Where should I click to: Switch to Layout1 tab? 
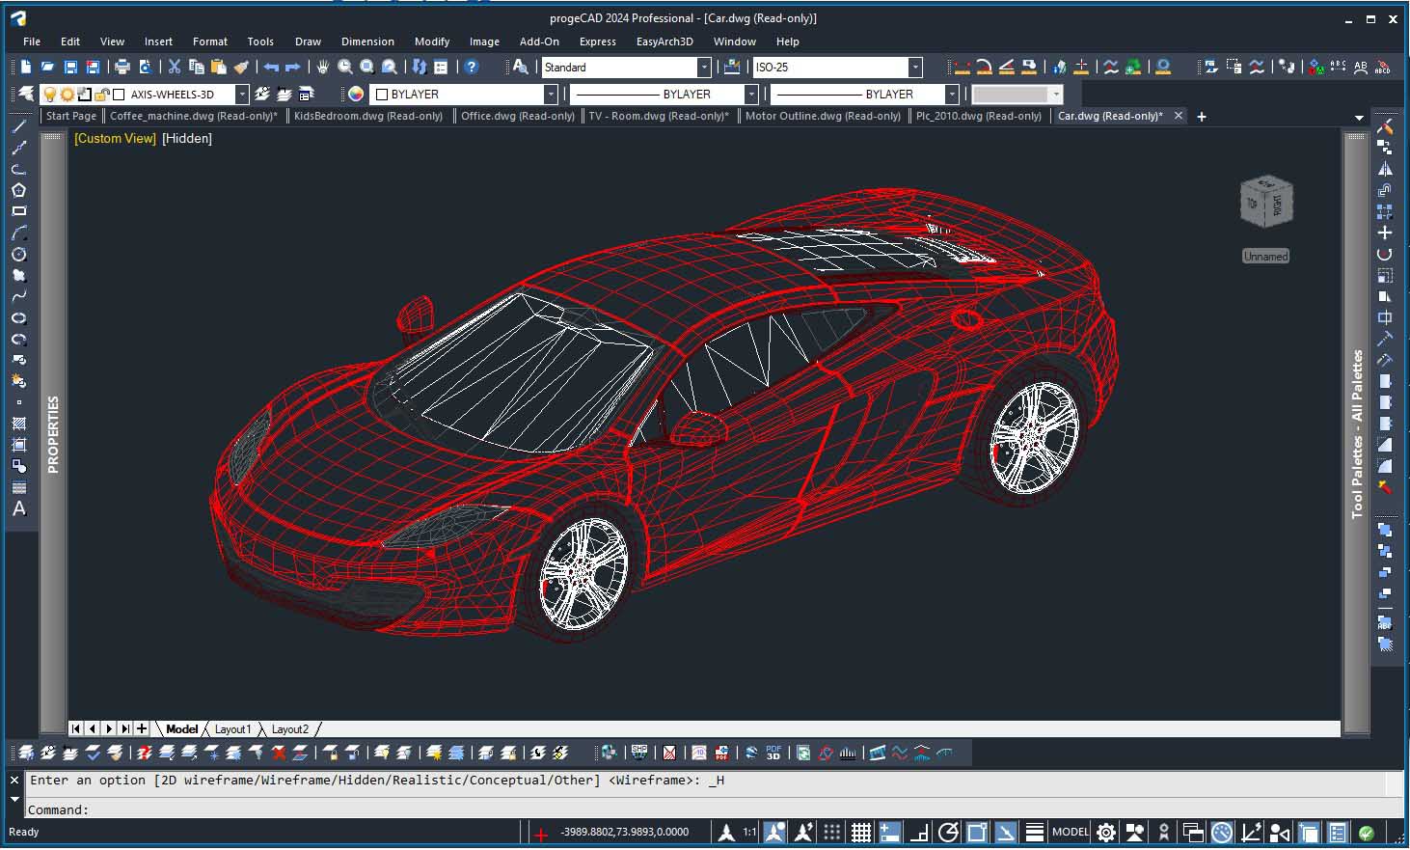[232, 729]
